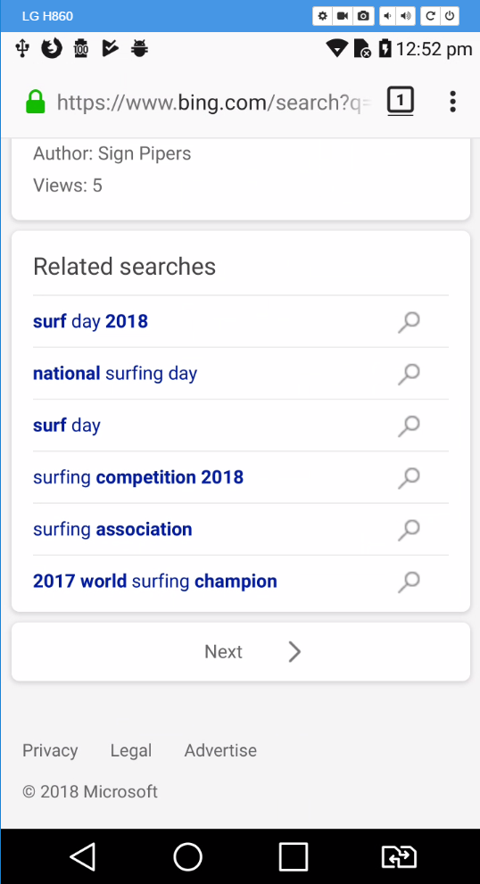Click magnifier icon beside surf day 2018
Viewport: 480px width, 884px height.
pos(409,322)
